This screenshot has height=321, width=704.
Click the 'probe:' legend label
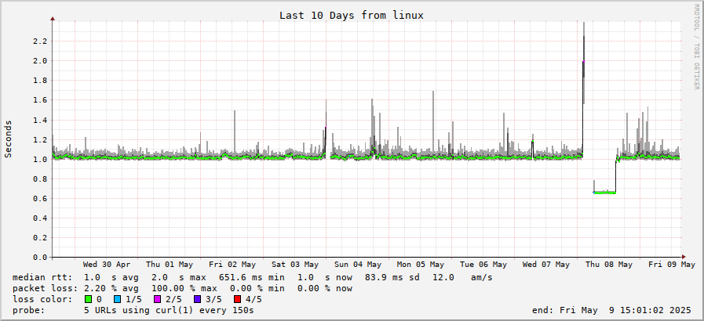pyautogui.click(x=29, y=310)
